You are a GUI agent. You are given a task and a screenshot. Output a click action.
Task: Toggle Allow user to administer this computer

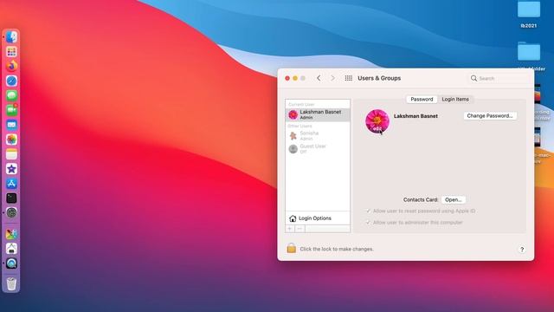[x=368, y=223]
